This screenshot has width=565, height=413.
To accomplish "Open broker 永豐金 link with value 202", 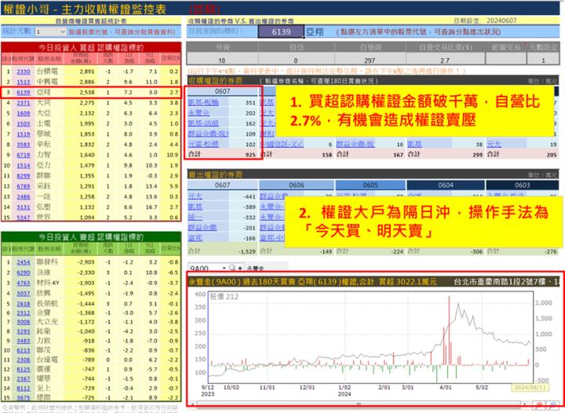I will coord(199,113).
